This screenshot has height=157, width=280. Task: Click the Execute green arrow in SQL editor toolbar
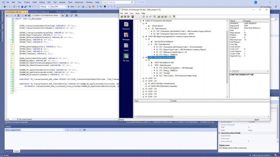(7, 16)
